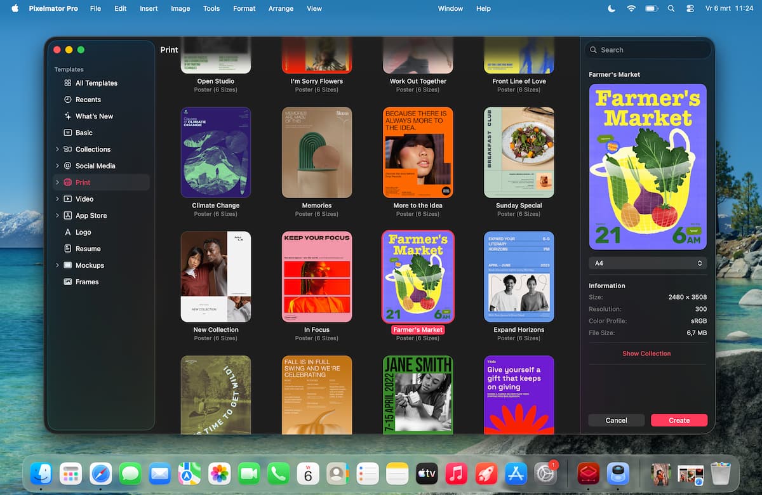Open the Tools menu

211,9
